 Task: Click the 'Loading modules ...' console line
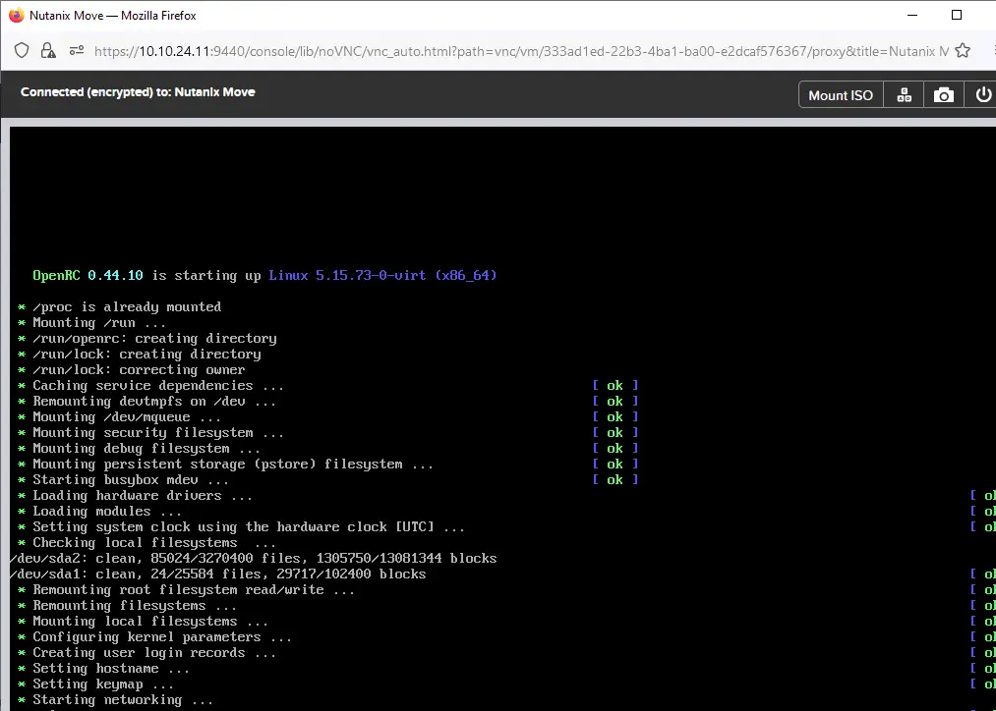pyautogui.click(x=107, y=512)
